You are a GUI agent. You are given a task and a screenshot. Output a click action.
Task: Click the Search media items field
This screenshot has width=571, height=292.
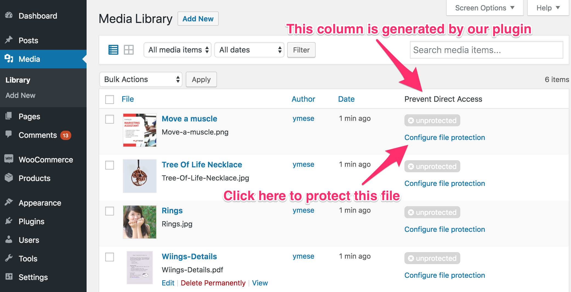click(x=486, y=50)
